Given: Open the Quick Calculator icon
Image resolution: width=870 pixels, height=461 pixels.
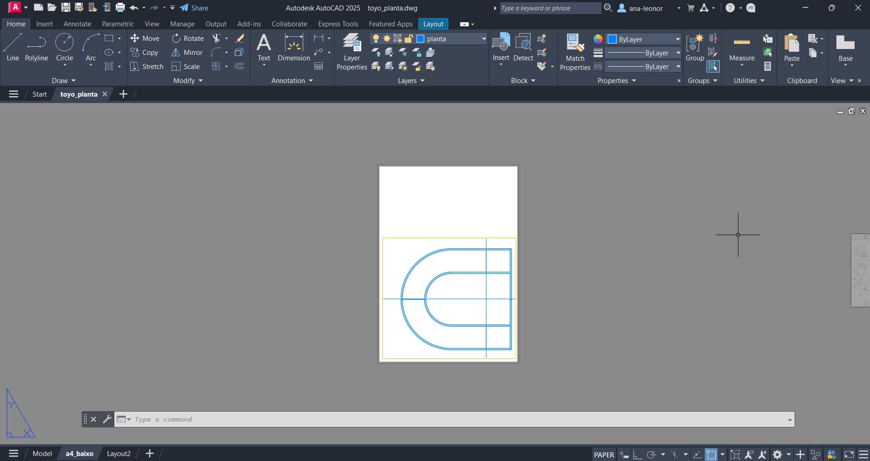Looking at the screenshot, I should [767, 67].
